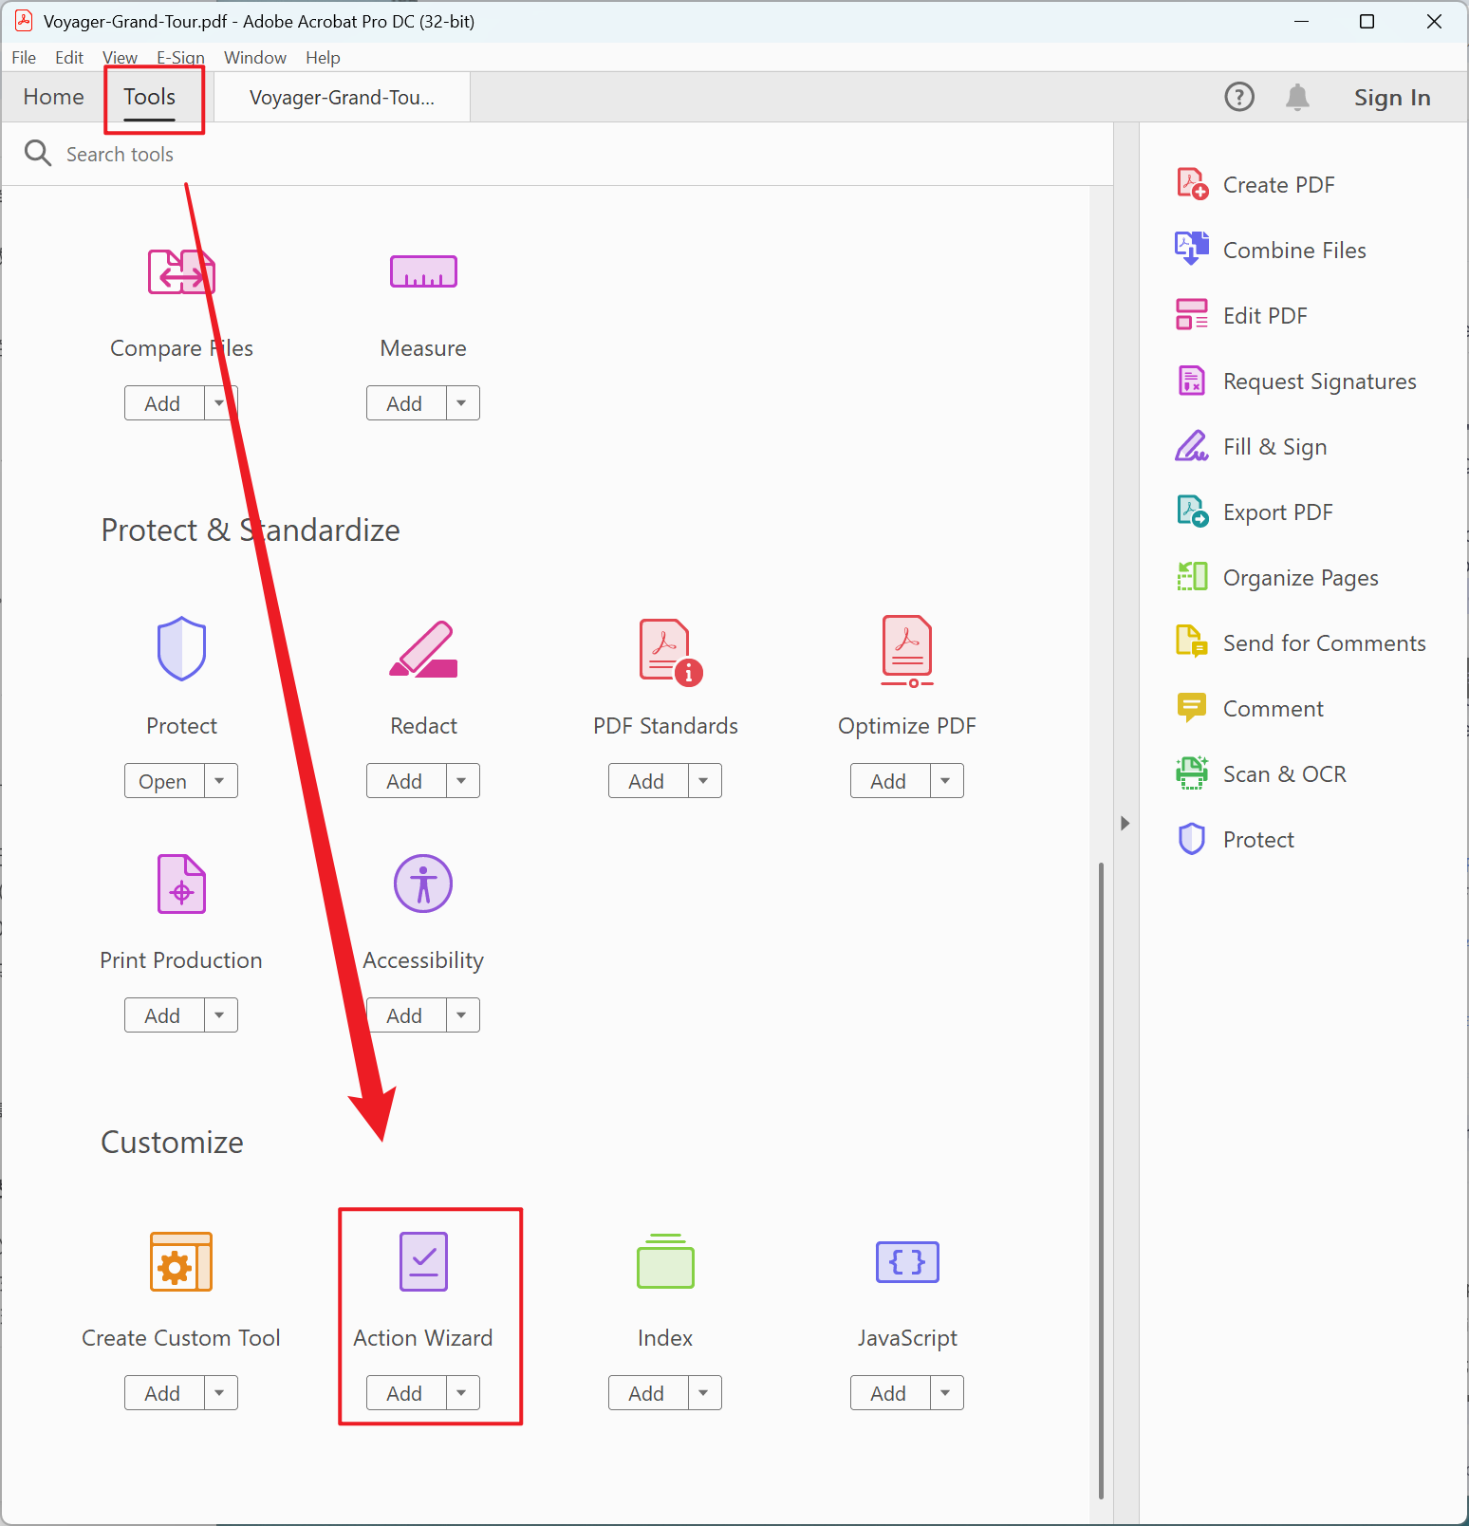Expand the Action Wizard Add dropdown arrow

tap(462, 1393)
